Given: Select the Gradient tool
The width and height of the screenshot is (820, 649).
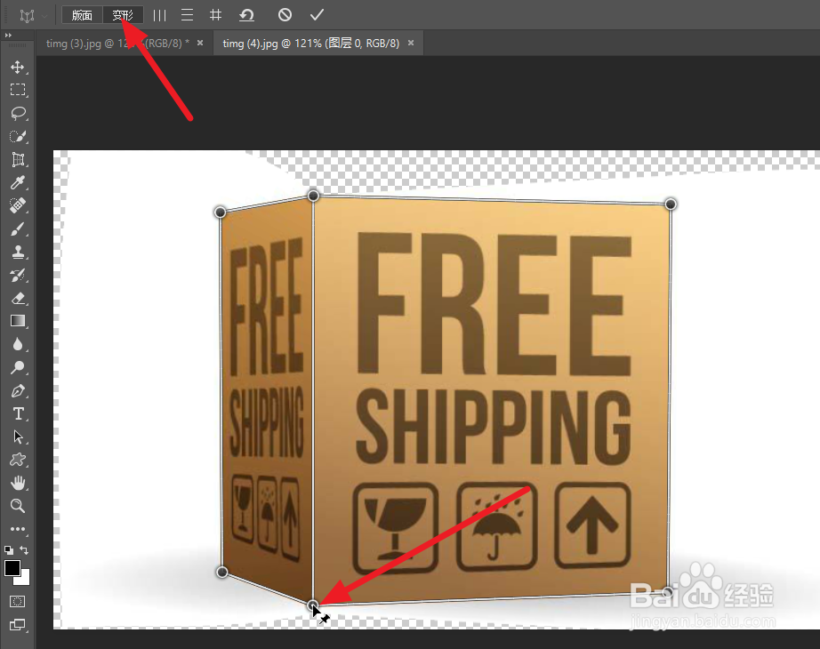Looking at the screenshot, I should tap(18, 321).
